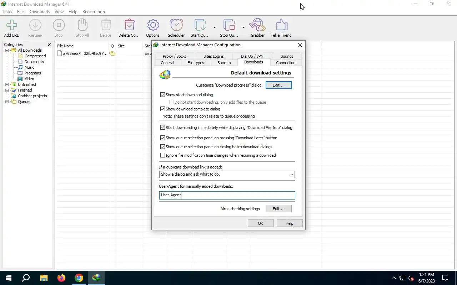Viewport: 457px width, 285px height.
Task: Toggle queue panel on closing batch dialogs
Action: pos(162,147)
